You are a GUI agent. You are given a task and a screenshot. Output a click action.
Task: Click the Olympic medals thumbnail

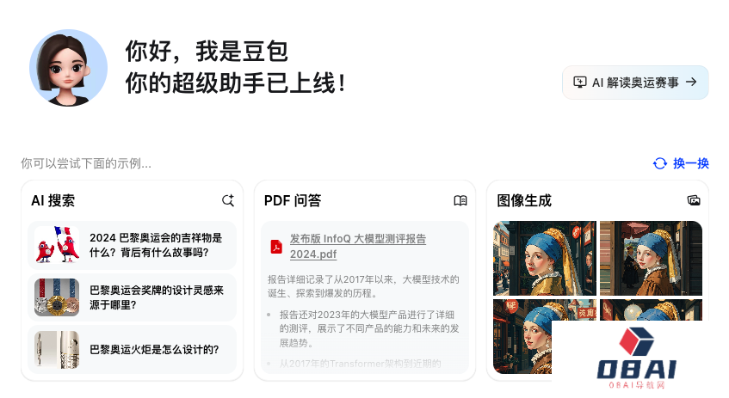(57, 297)
